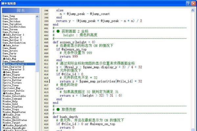The image size is (197, 131).
Task: Select Game_Battler 3 script
Action: (12, 40)
